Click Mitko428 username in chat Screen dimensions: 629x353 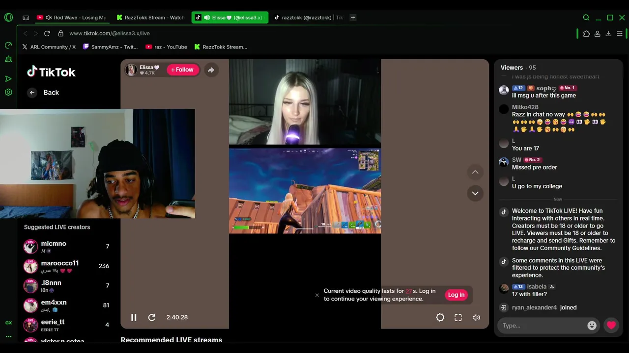click(x=525, y=107)
